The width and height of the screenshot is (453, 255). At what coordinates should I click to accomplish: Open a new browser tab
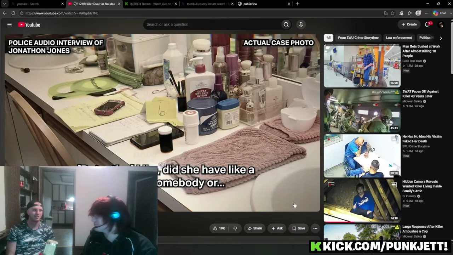297,4
